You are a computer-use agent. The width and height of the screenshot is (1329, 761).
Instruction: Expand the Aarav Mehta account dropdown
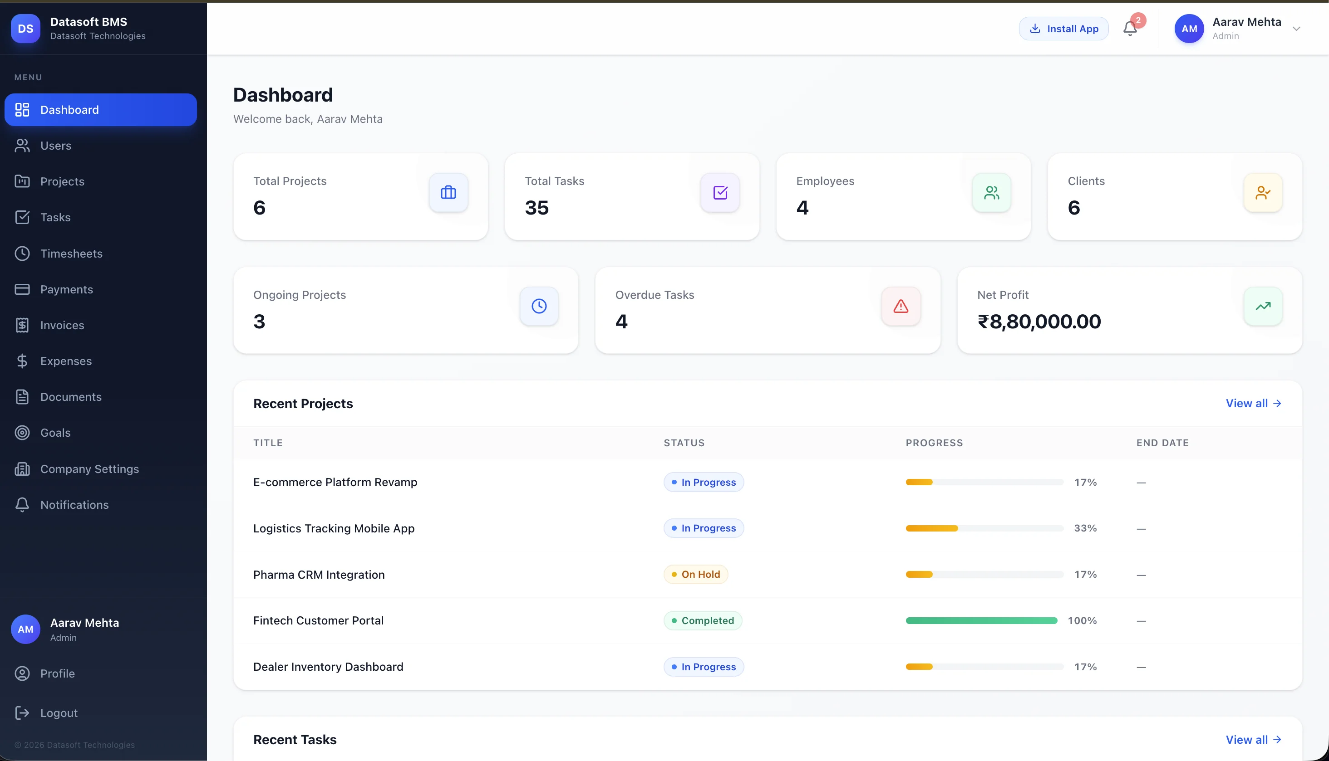pyautogui.click(x=1297, y=29)
